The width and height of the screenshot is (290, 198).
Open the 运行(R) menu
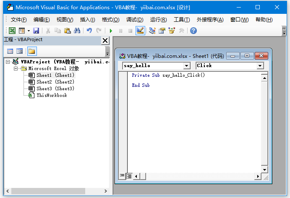159,20
